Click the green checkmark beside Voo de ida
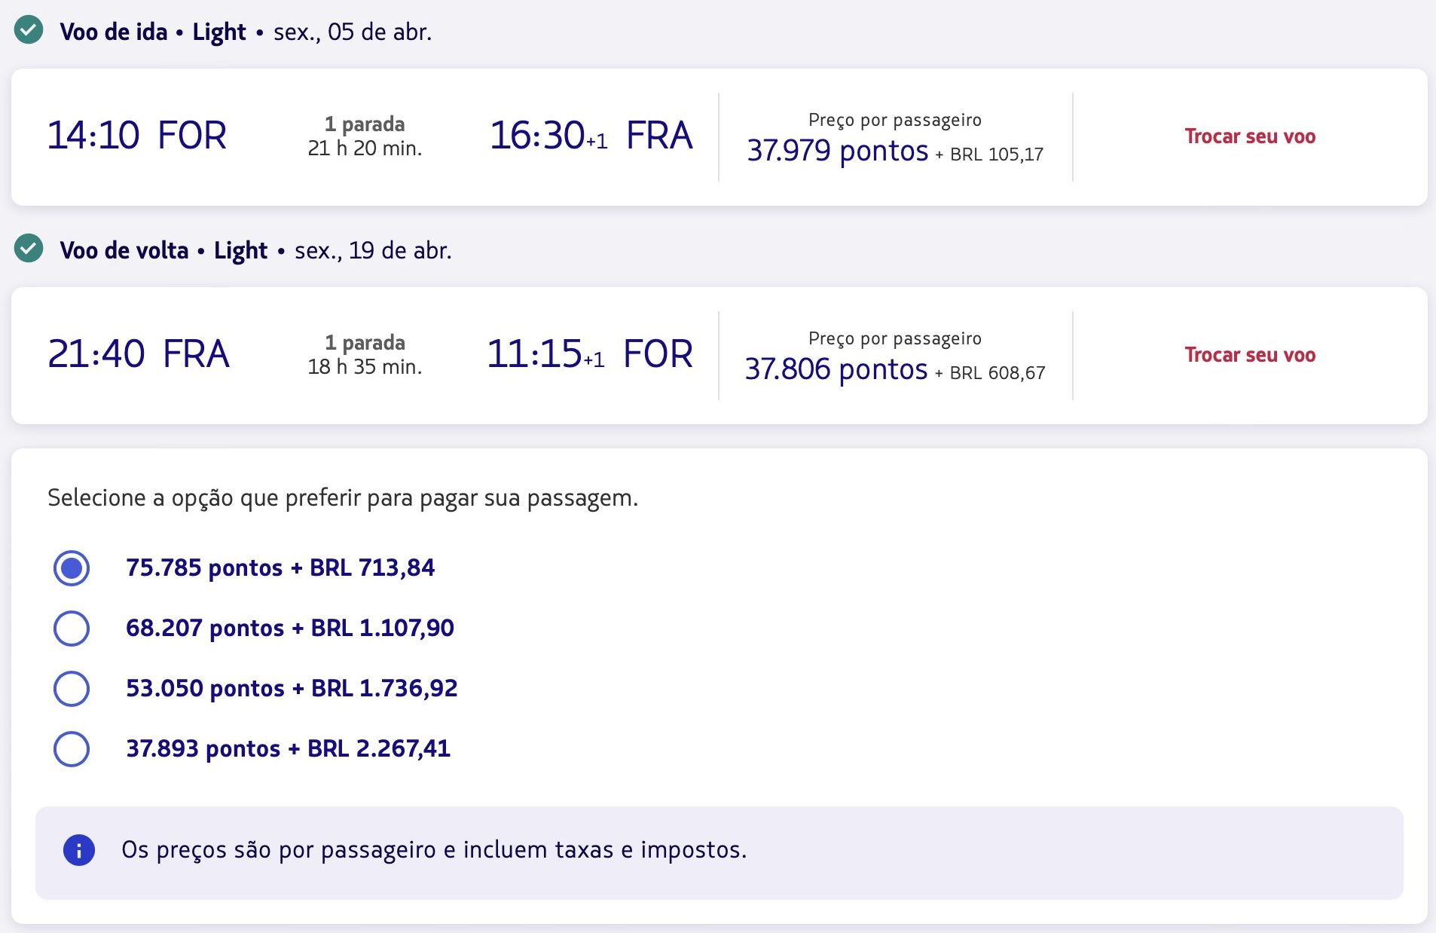 click(x=29, y=31)
